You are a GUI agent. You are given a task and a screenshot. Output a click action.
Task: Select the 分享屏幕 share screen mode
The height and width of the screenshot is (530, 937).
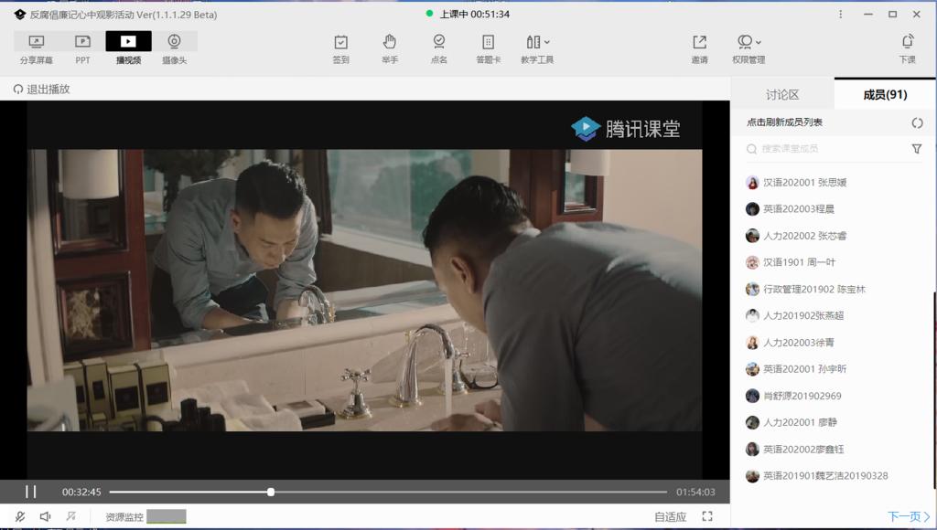point(37,48)
